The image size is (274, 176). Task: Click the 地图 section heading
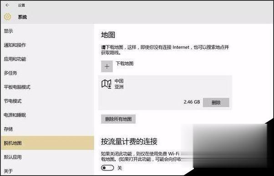[108, 35]
